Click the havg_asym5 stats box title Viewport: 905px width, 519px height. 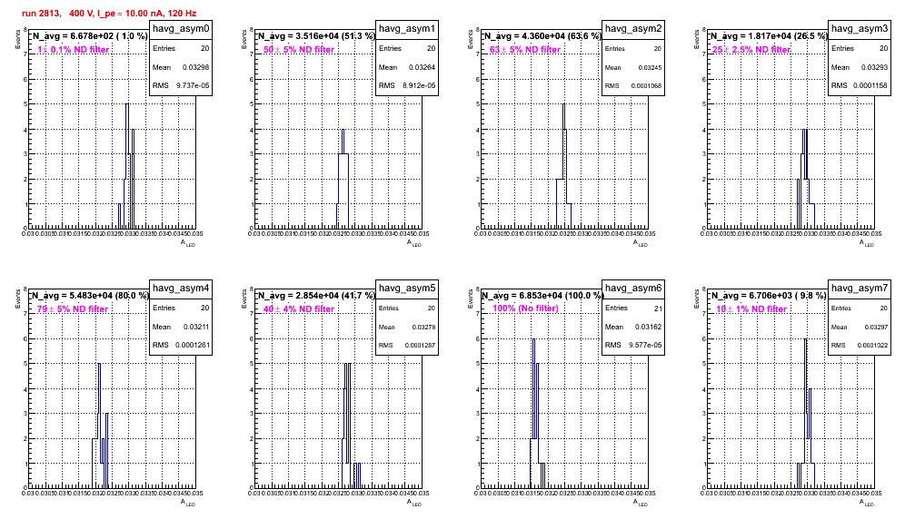pos(407,289)
